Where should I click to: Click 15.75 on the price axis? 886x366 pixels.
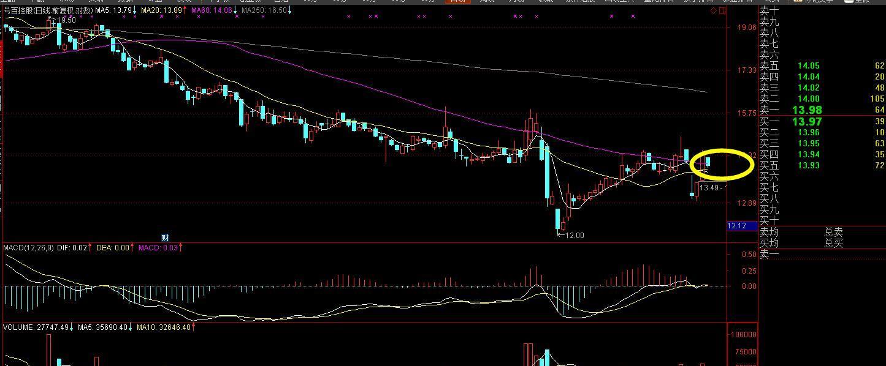click(747, 114)
